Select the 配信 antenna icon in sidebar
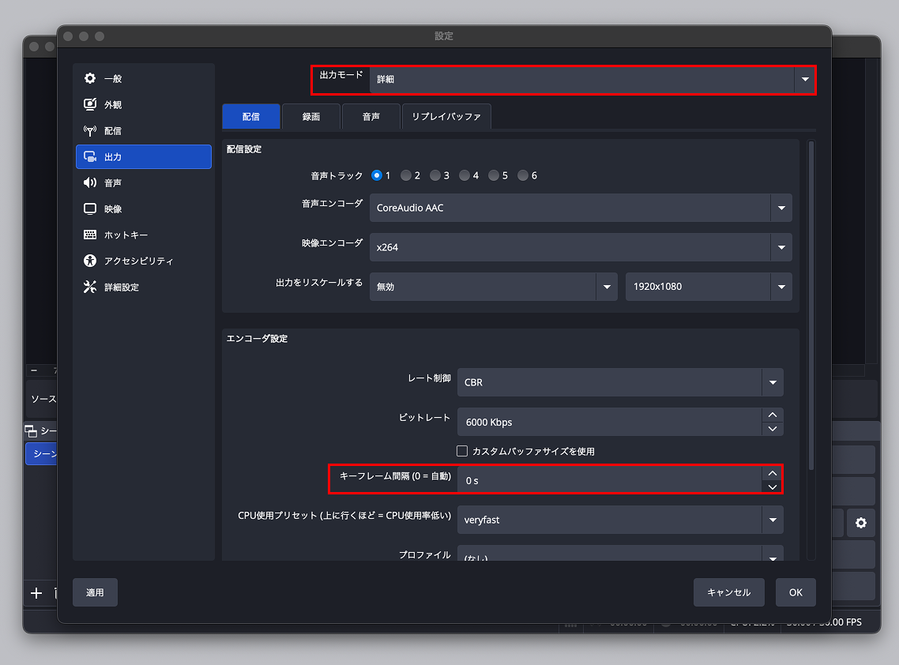This screenshot has height=665, width=899. point(90,131)
